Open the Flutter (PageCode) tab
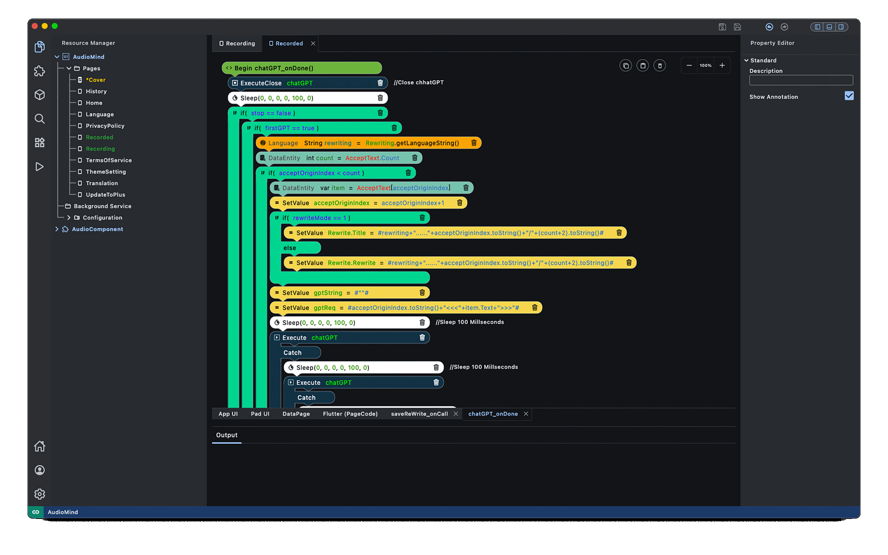 coord(350,414)
